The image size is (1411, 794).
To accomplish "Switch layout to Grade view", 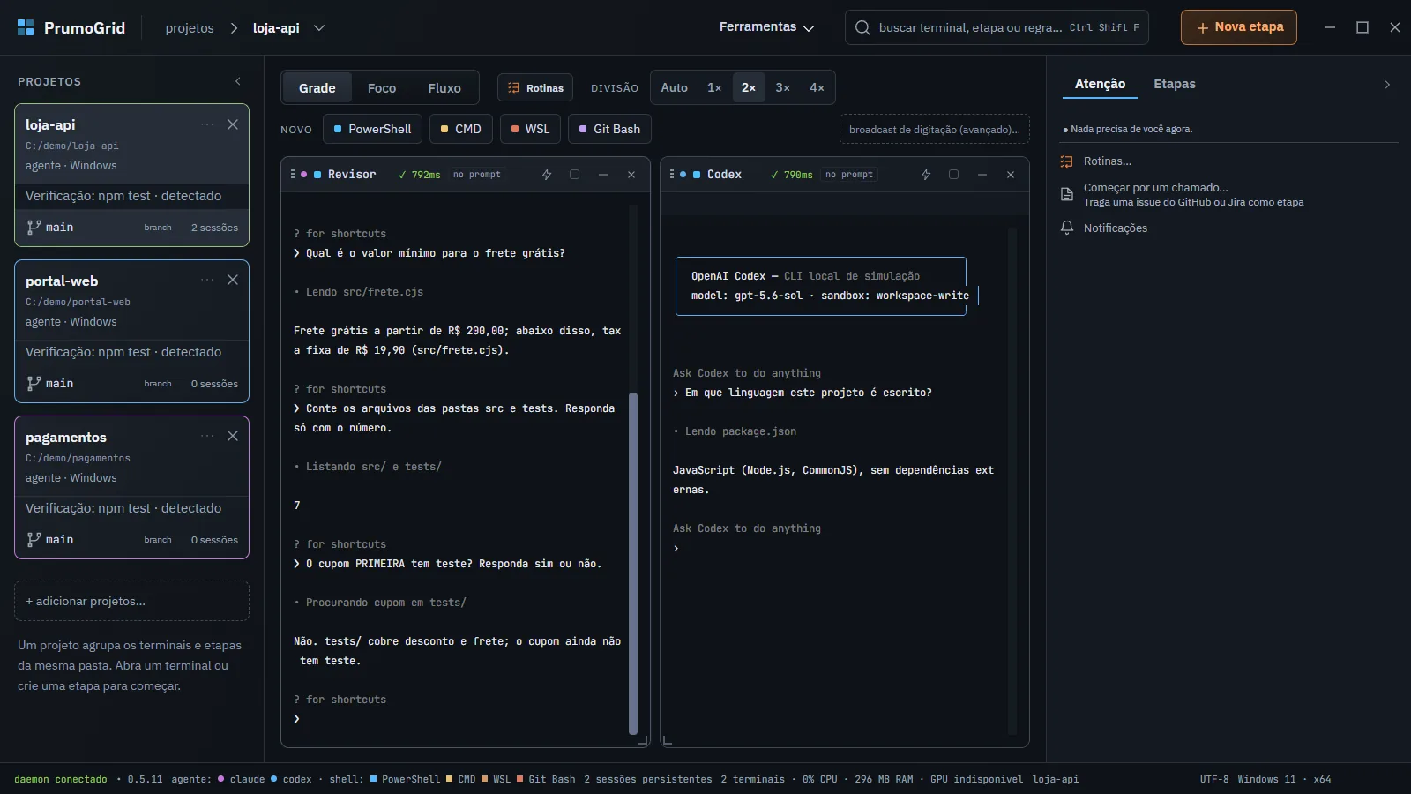I will pos(317,88).
